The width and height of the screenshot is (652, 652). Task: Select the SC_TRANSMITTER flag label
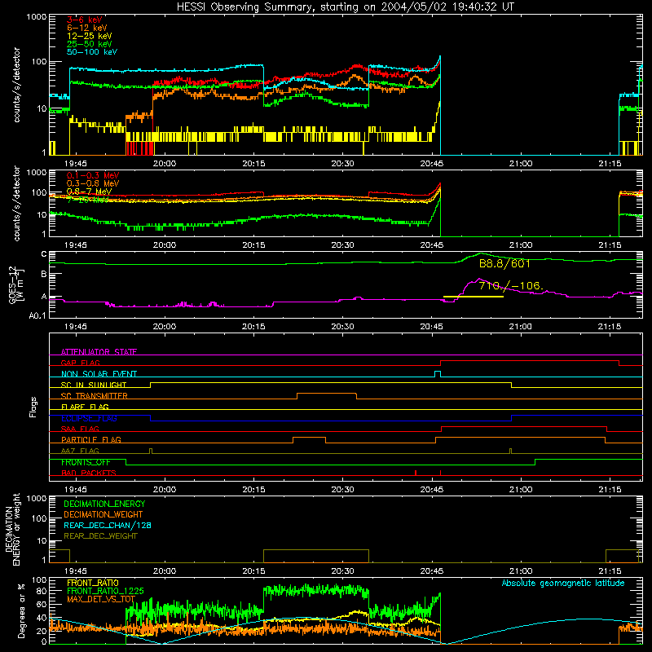(94, 396)
